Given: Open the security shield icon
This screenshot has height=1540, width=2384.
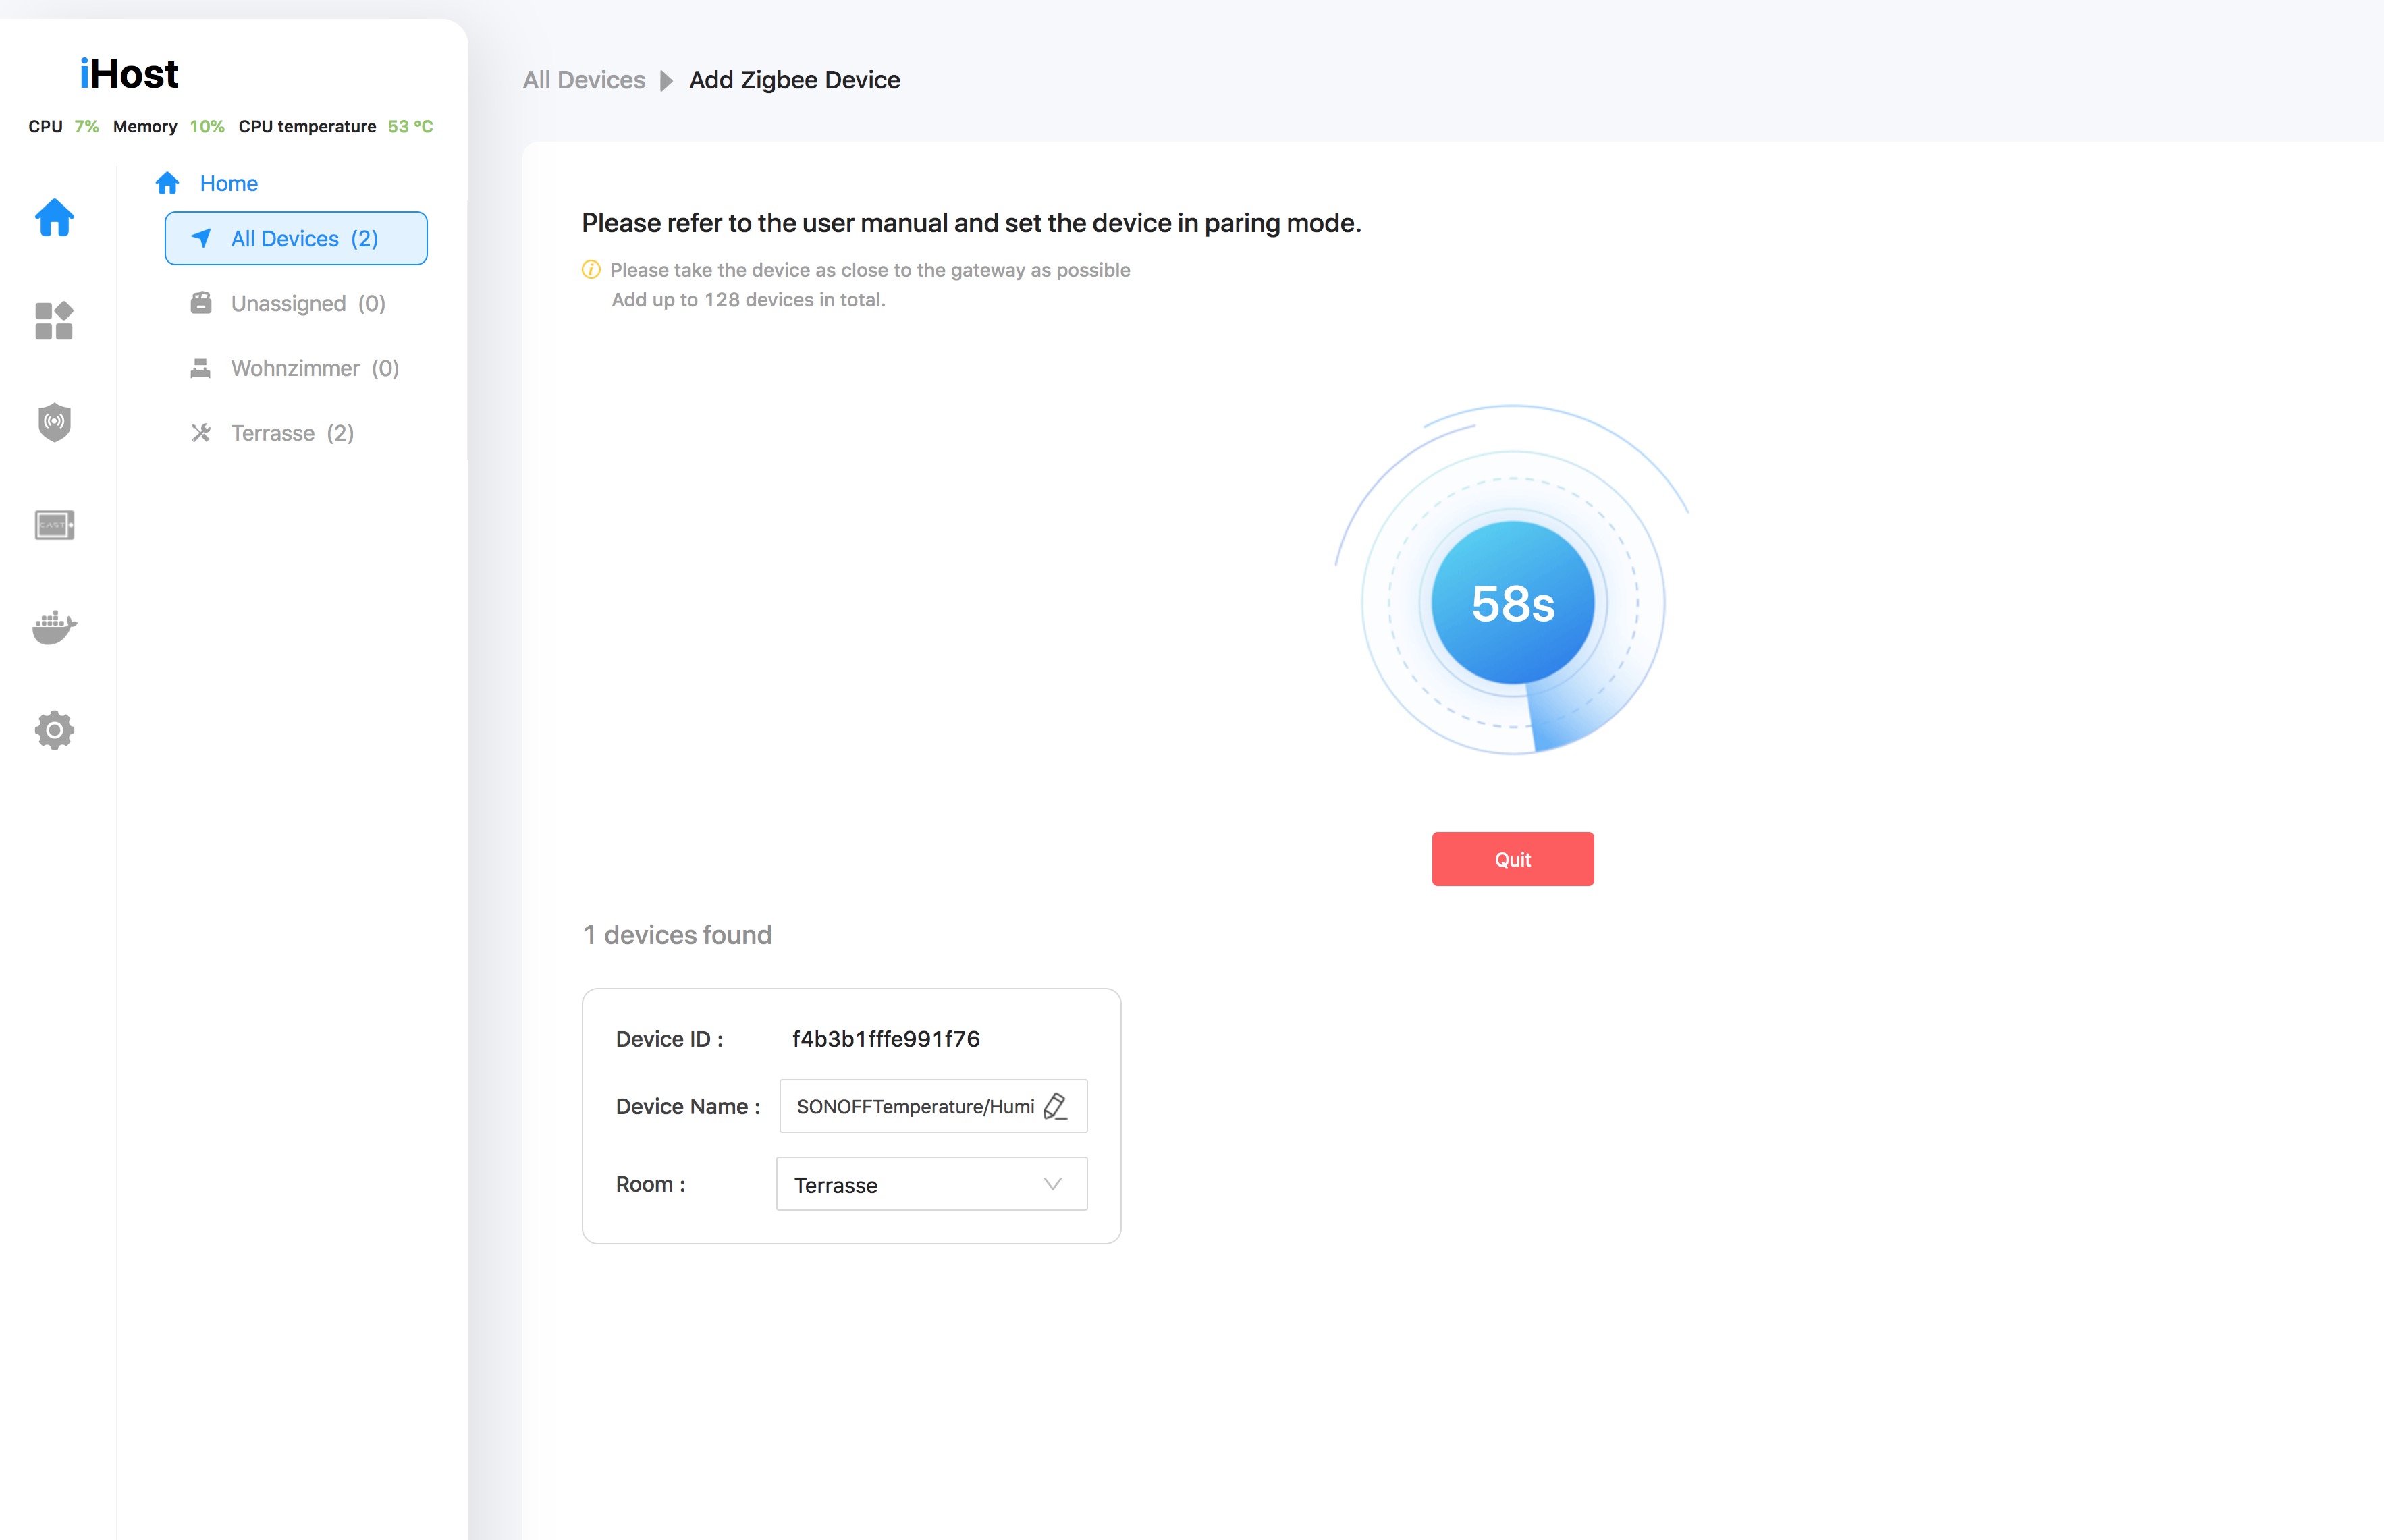Looking at the screenshot, I should [x=54, y=422].
